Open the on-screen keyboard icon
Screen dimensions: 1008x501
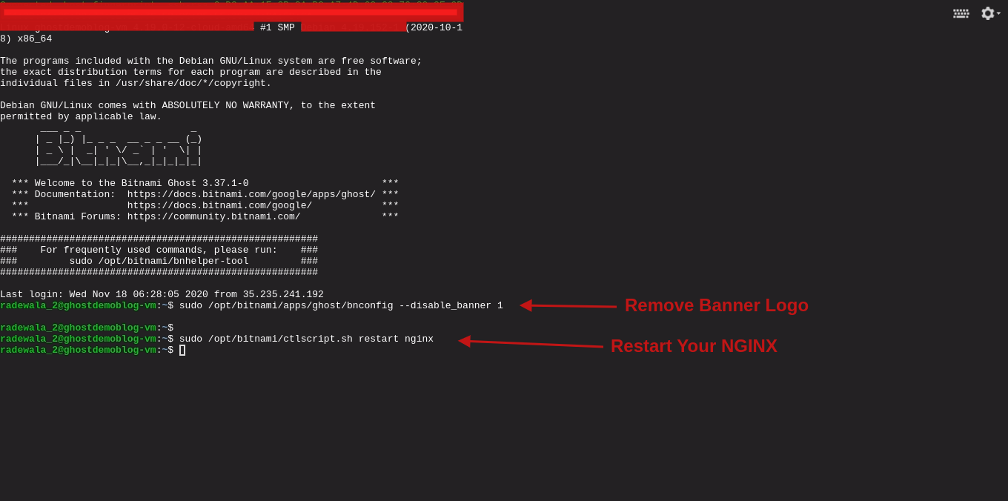(x=961, y=13)
